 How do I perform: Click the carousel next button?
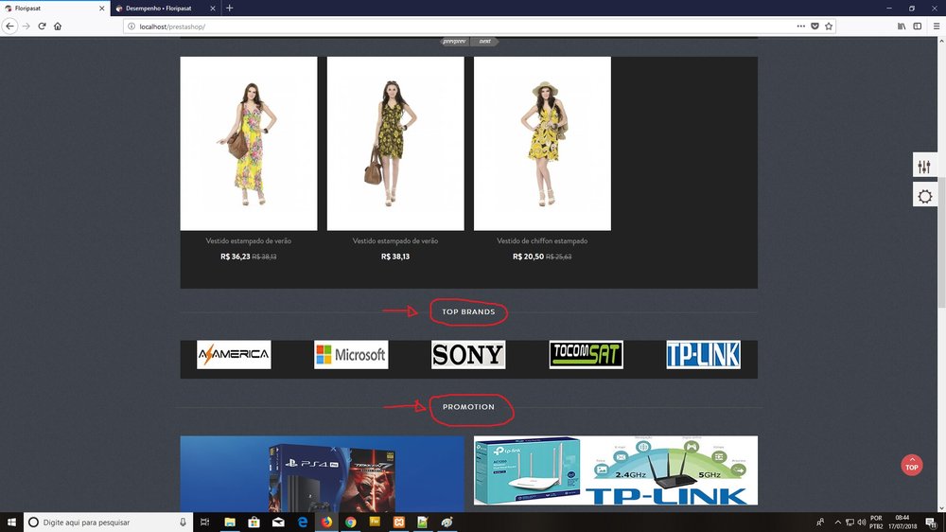pos(484,41)
